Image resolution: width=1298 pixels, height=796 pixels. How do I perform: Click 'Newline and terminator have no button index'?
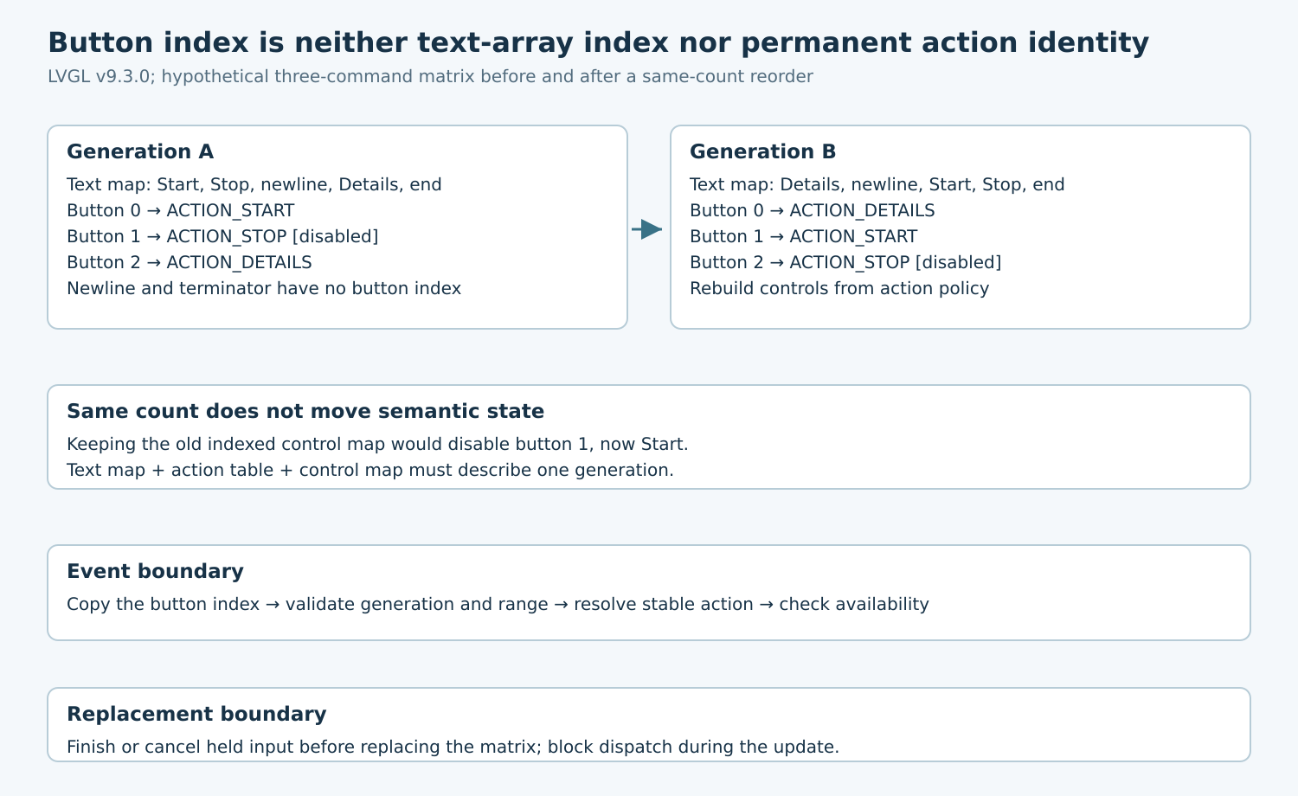264,288
